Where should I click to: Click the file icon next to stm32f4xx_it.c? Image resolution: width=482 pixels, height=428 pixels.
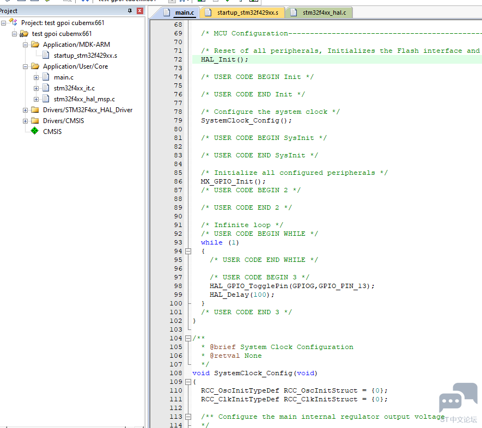point(46,88)
